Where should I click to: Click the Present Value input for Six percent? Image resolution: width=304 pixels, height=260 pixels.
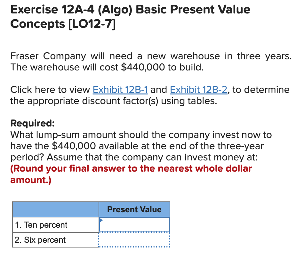point(134,240)
